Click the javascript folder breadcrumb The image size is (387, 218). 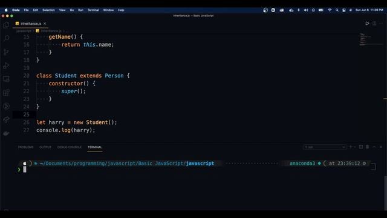coord(24,31)
